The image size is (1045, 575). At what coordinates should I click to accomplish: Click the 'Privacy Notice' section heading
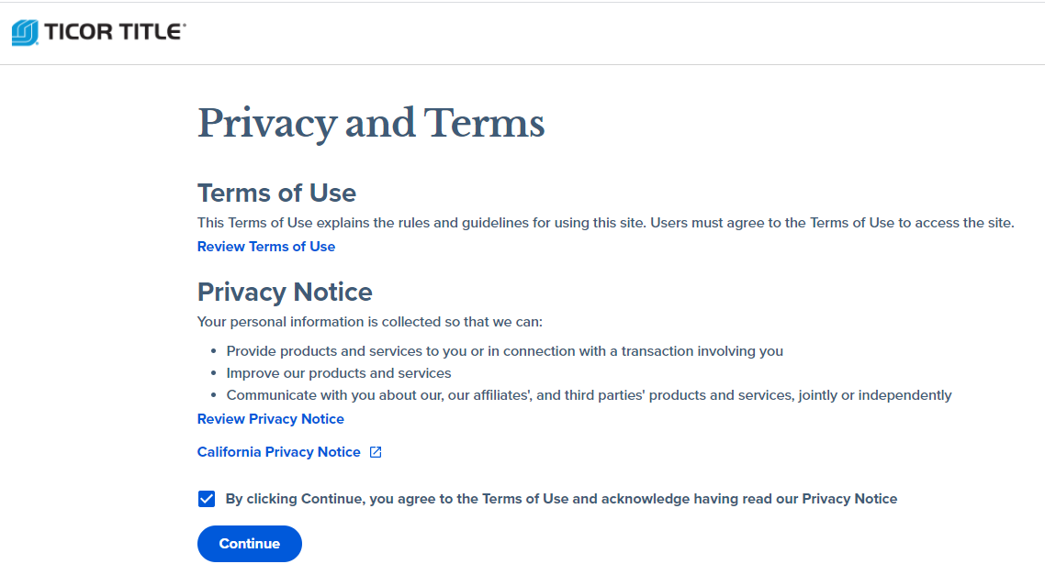click(x=285, y=293)
